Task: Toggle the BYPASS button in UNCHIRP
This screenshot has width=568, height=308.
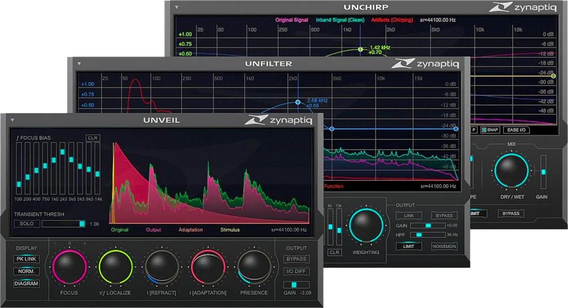Action: coord(511,214)
